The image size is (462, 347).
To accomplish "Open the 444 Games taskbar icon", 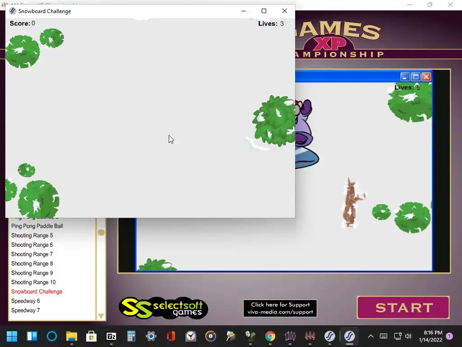I will 310,336.
